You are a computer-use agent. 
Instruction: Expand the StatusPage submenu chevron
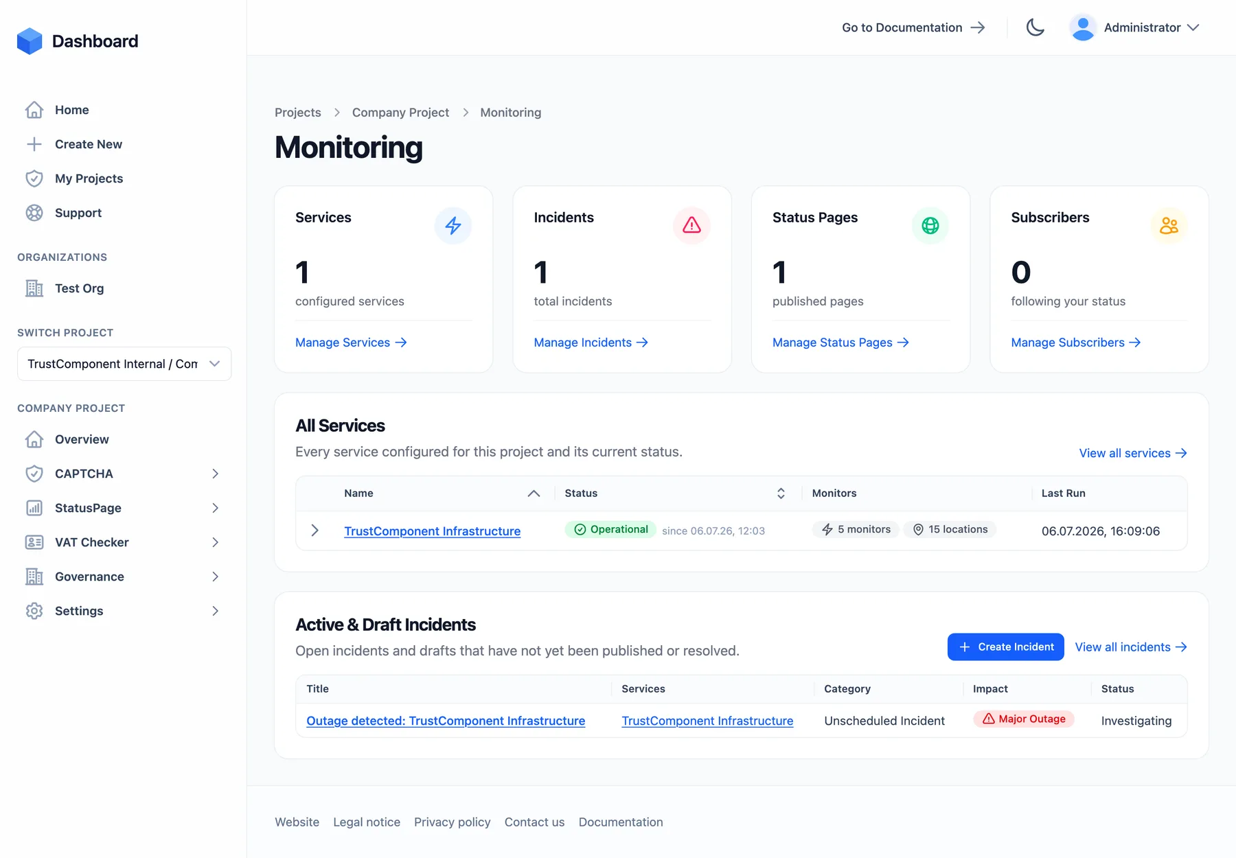pos(215,508)
